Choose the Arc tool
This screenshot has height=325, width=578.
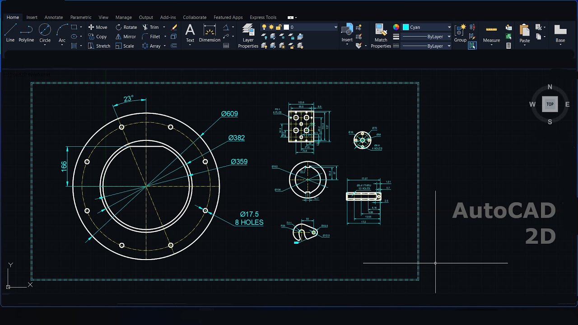[62, 33]
